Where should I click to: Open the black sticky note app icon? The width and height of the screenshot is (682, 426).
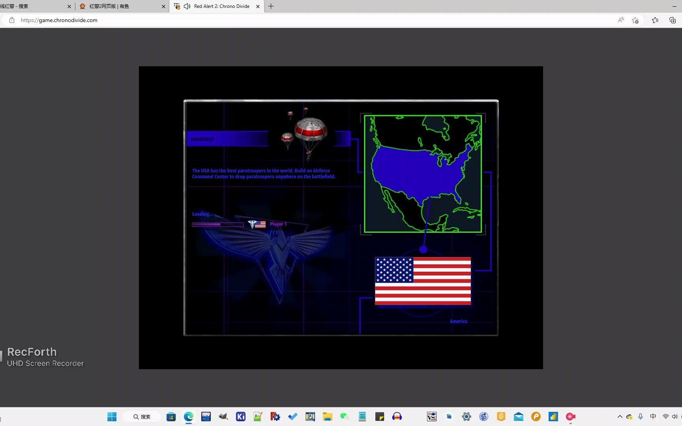[380, 417]
